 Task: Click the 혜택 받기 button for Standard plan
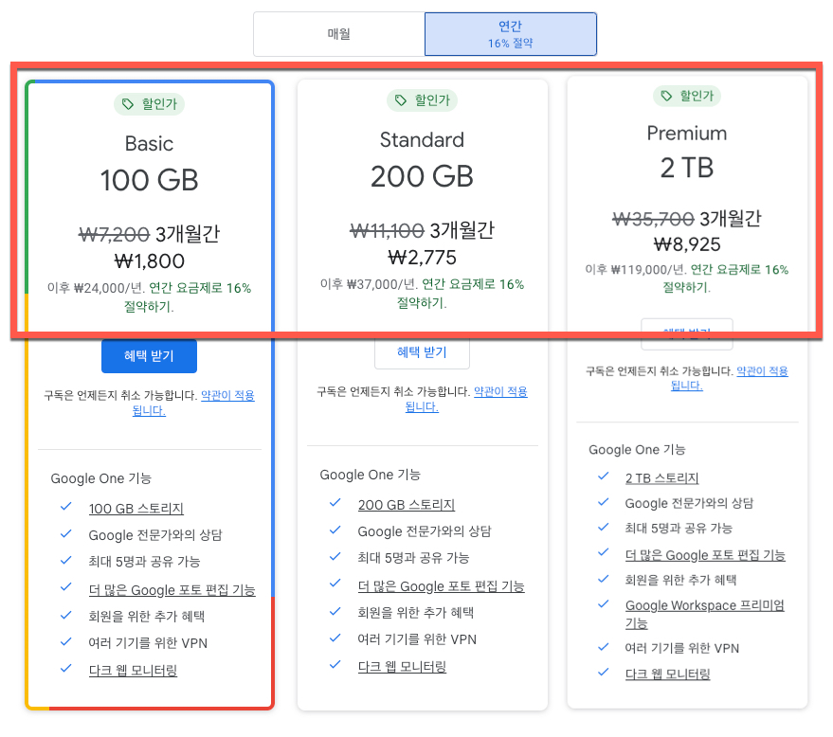422,352
